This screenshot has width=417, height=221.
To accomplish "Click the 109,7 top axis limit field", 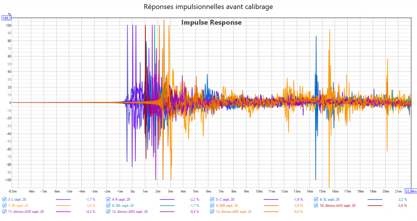I will 7,18.
